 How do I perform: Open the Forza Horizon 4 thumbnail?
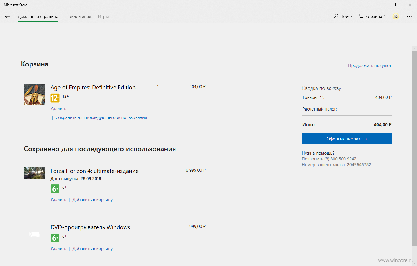(34, 173)
